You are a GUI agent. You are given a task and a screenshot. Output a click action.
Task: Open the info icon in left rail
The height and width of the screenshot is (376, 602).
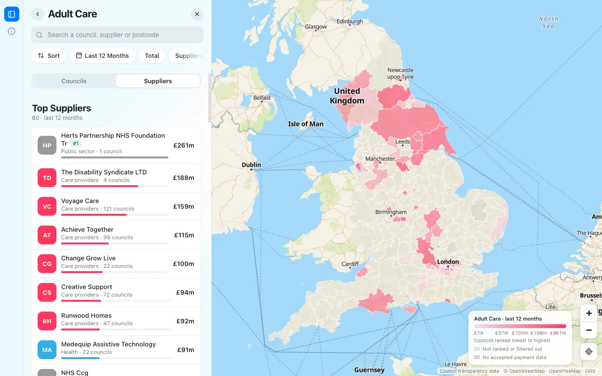[x=12, y=31]
